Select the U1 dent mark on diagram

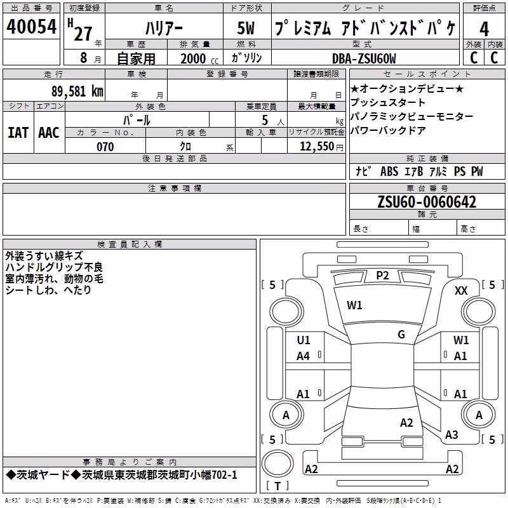304,340
